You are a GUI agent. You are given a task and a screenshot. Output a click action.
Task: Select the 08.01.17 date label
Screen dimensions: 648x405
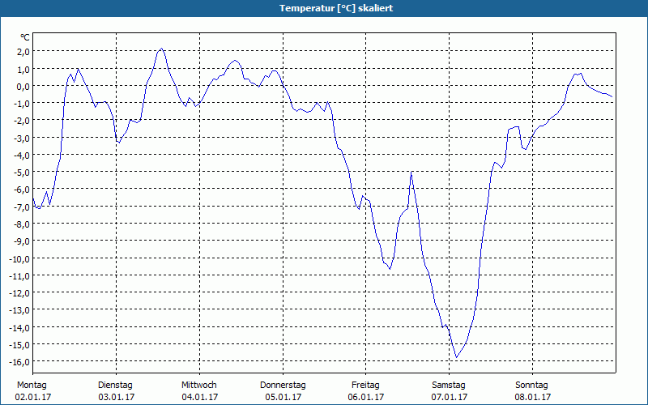[533, 397]
